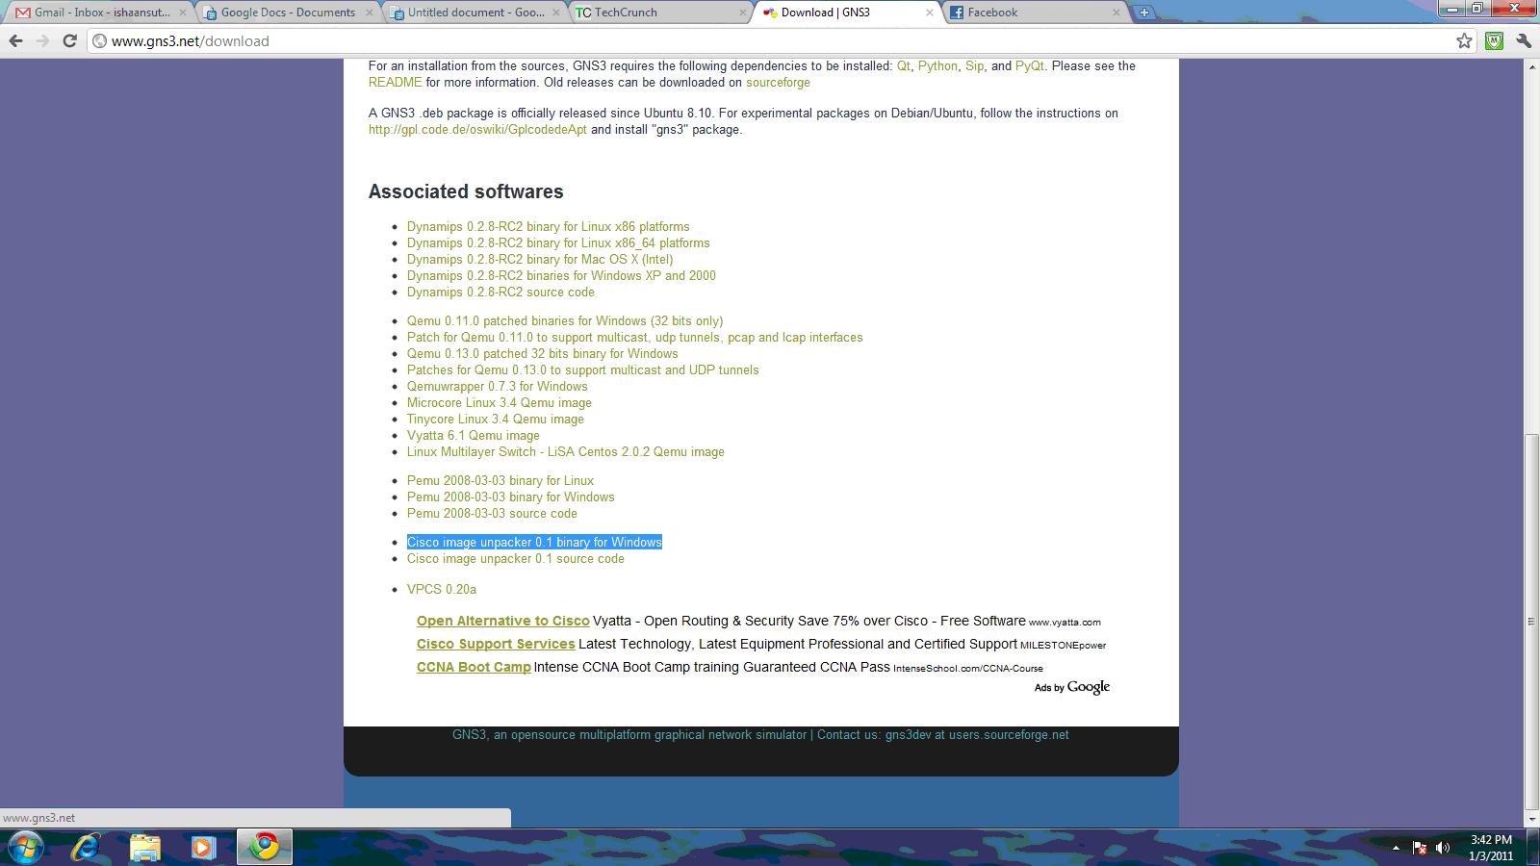
Task: Open the Sip dependency link
Action: pos(974,65)
